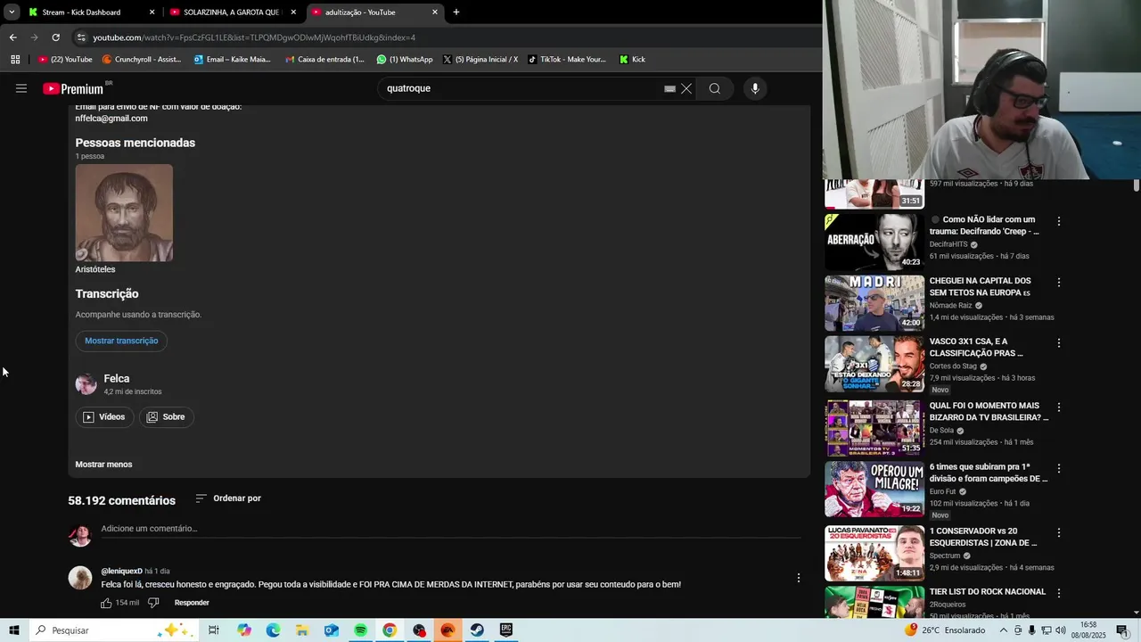Clear the search text with the X
This screenshot has width=1141, height=642.
pos(686,88)
